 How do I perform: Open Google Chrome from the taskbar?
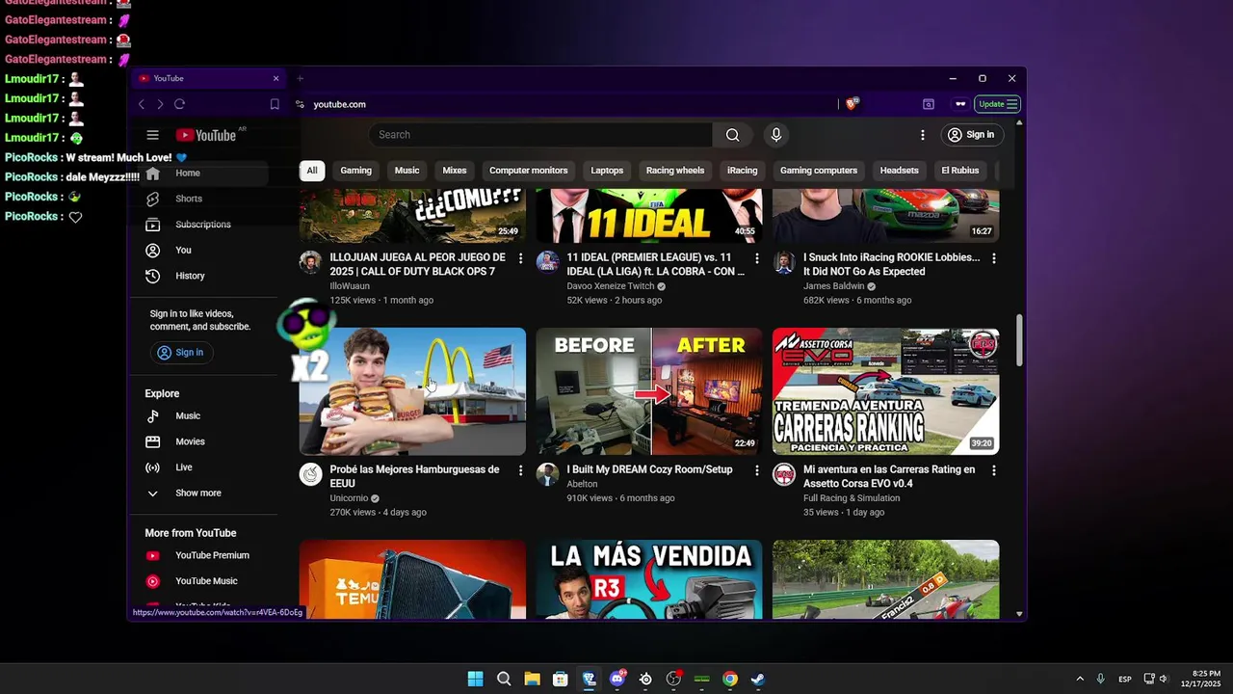tap(730, 679)
